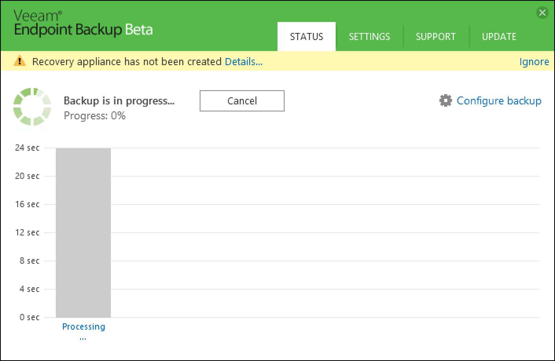Viewport: 555px width, 361px height.
Task: Click the '16 sec' axis label
Action: click(27, 204)
